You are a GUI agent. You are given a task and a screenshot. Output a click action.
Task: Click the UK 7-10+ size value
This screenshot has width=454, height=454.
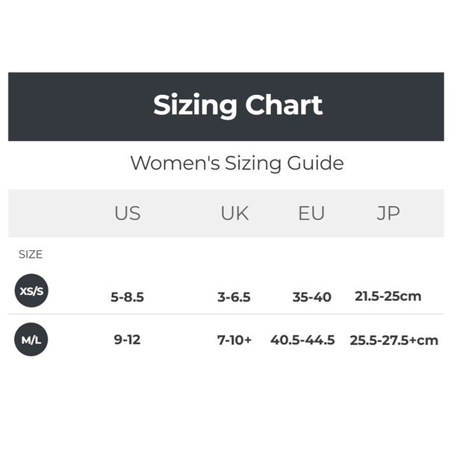[x=234, y=340]
